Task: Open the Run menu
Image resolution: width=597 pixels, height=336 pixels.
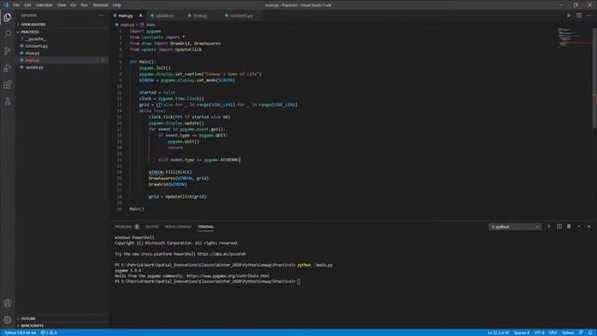Action: tap(84, 5)
